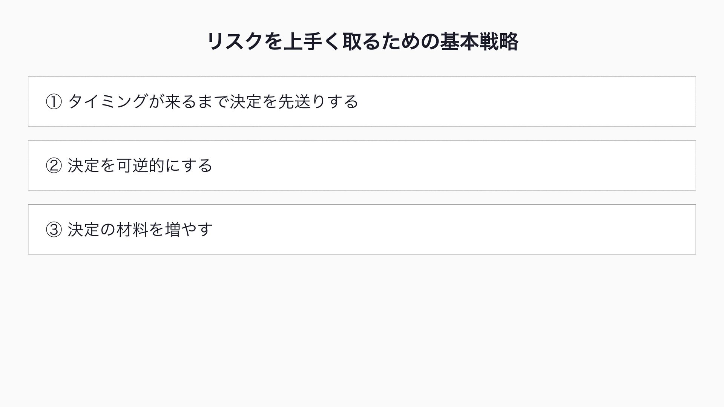Click the text "決定の材料を増やす"
Viewport: 724px width, 407px height.
(140, 230)
